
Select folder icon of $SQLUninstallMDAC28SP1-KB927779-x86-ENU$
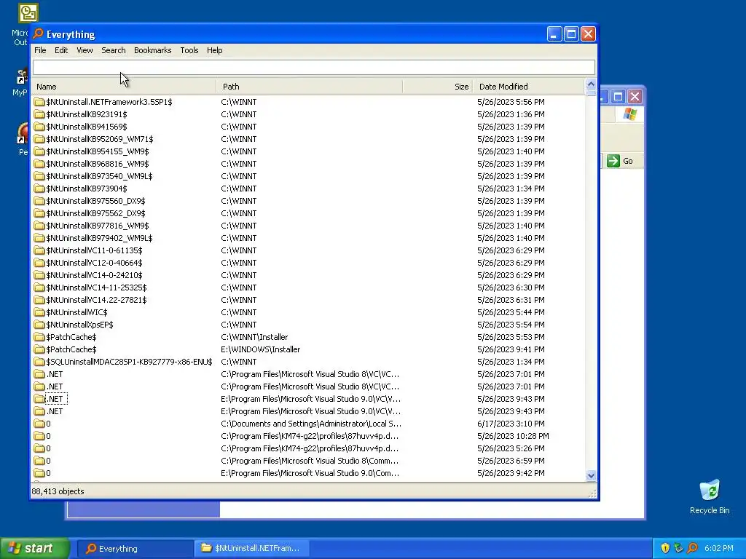pyautogui.click(x=39, y=361)
